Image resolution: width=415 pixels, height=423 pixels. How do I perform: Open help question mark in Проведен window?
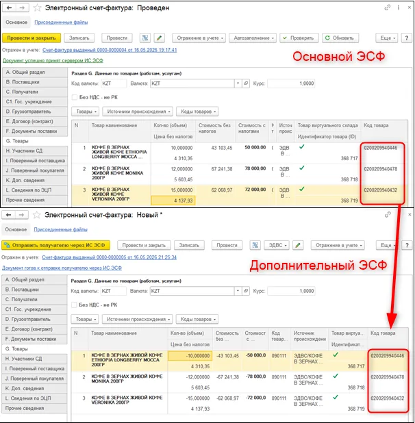(x=407, y=38)
